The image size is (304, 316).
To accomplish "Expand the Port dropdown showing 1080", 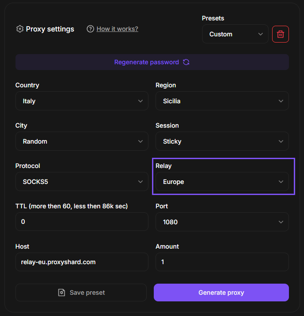I will [x=222, y=222].
